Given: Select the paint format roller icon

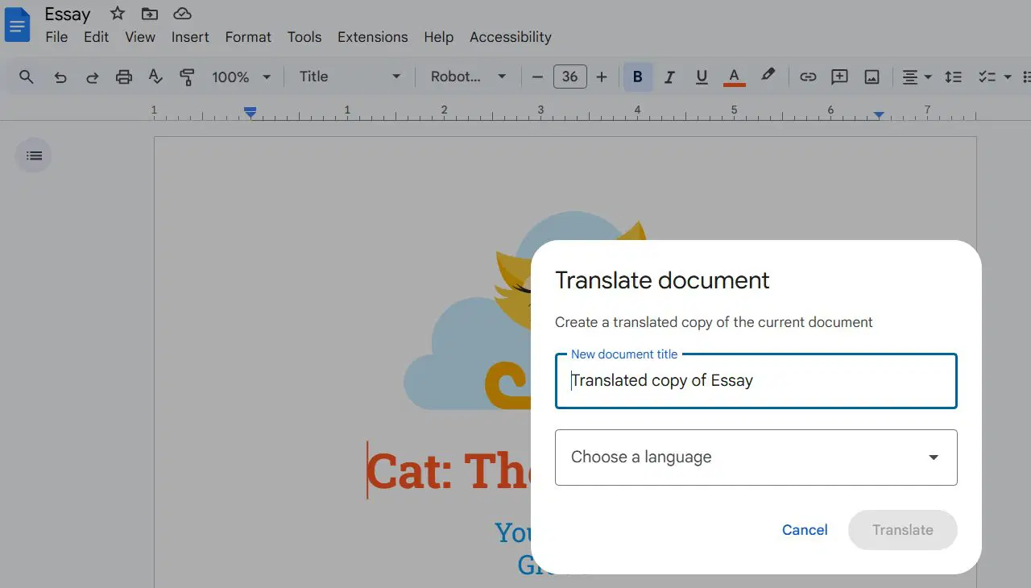Looking at the screenshot, I should (187, 77).
